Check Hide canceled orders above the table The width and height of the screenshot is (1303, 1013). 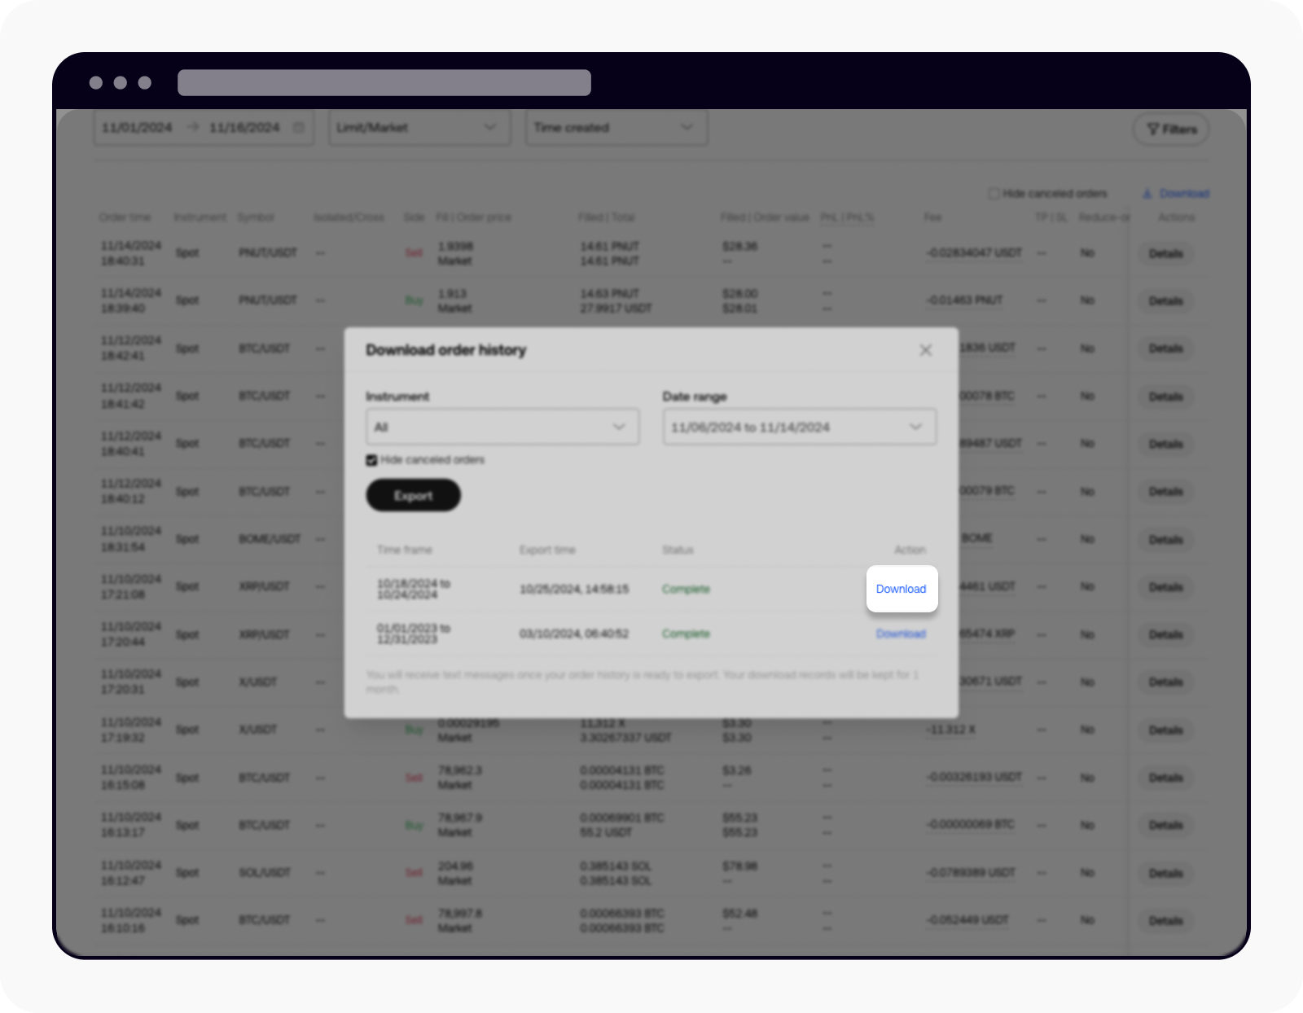click(994, 194)
